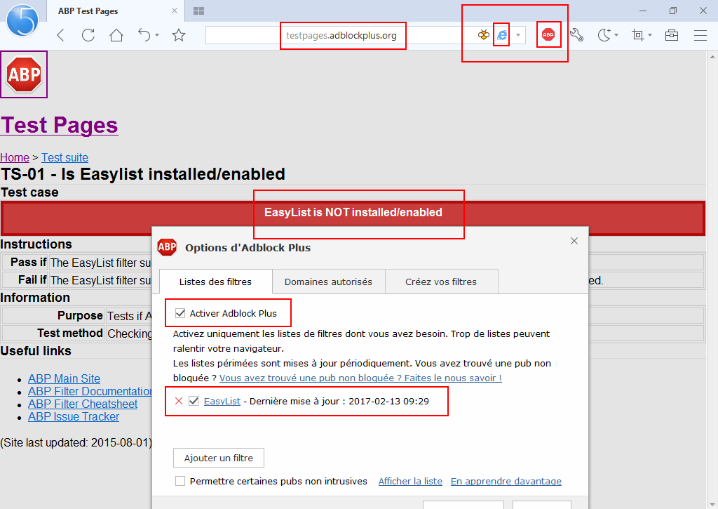Click the bee-shaped icon in address bar

pyautogui.click(x=484, y=35)
